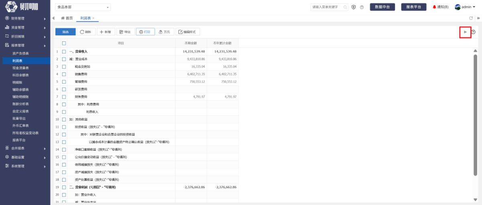Click the 首页 home icon
482x205 pixels.
pos(62,18)
